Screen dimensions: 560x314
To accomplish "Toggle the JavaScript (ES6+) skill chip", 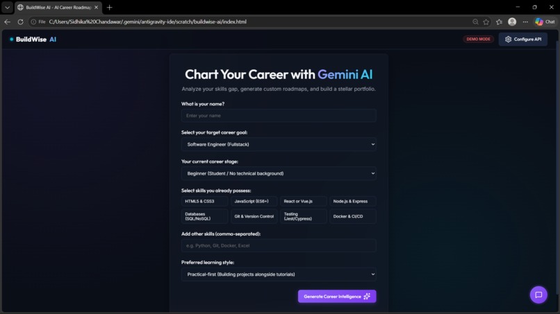I will tap(254, 201).
